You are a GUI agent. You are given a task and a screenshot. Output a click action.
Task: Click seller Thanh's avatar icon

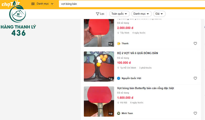(119, 44)
